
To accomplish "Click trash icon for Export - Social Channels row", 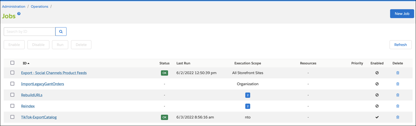I will click(x=398, y=73).
